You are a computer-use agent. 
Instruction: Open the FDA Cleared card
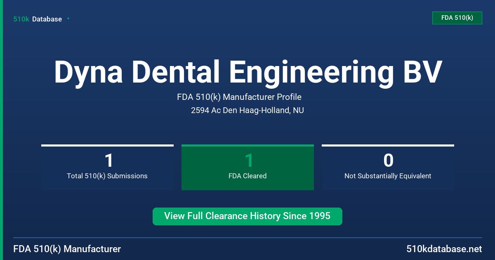[247, 167]
